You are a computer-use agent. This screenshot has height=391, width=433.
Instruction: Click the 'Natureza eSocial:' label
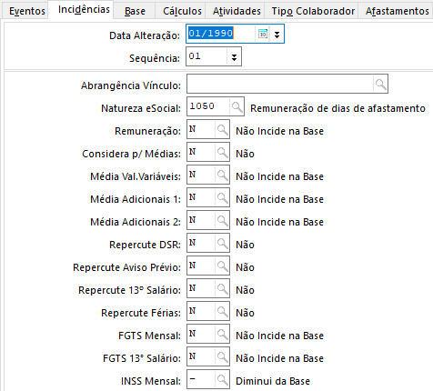point(141,108)
